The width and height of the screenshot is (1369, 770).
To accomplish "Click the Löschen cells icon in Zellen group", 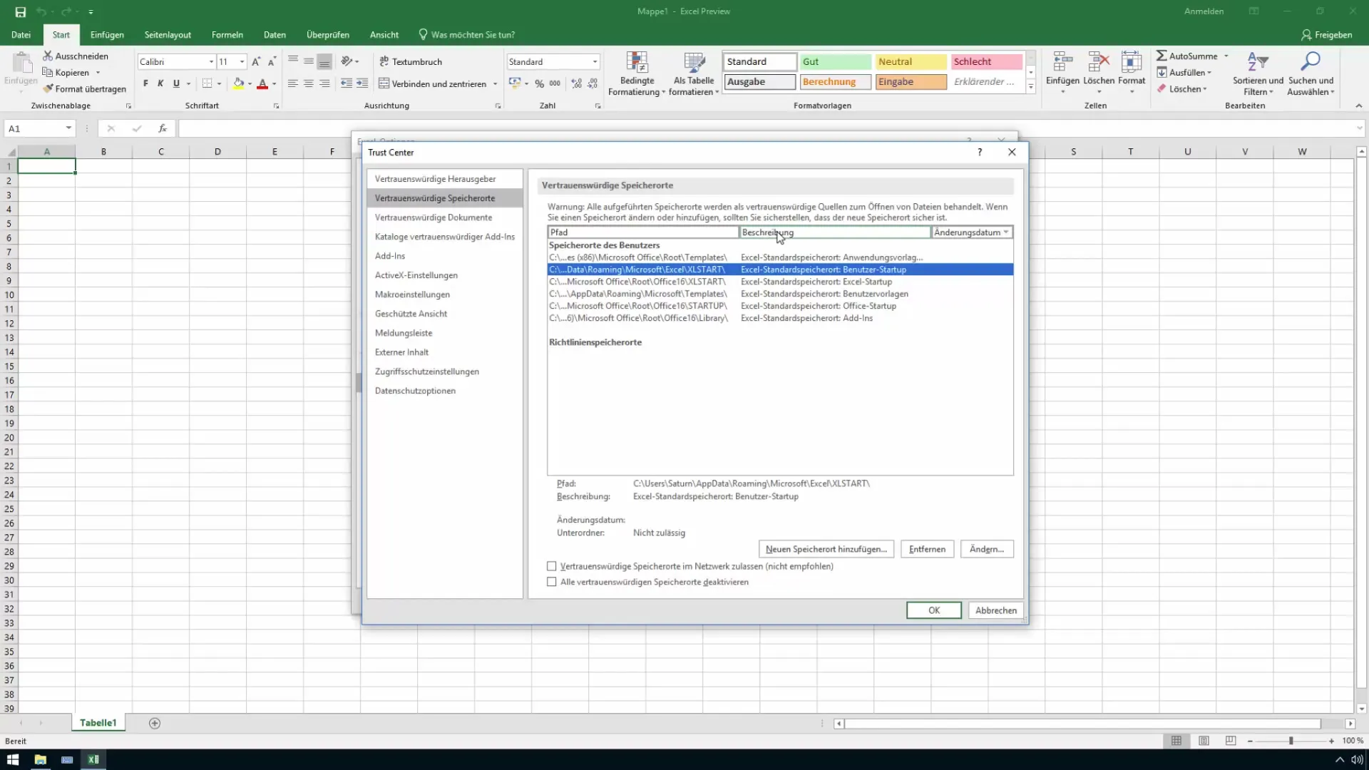I will click(1098, 63).
